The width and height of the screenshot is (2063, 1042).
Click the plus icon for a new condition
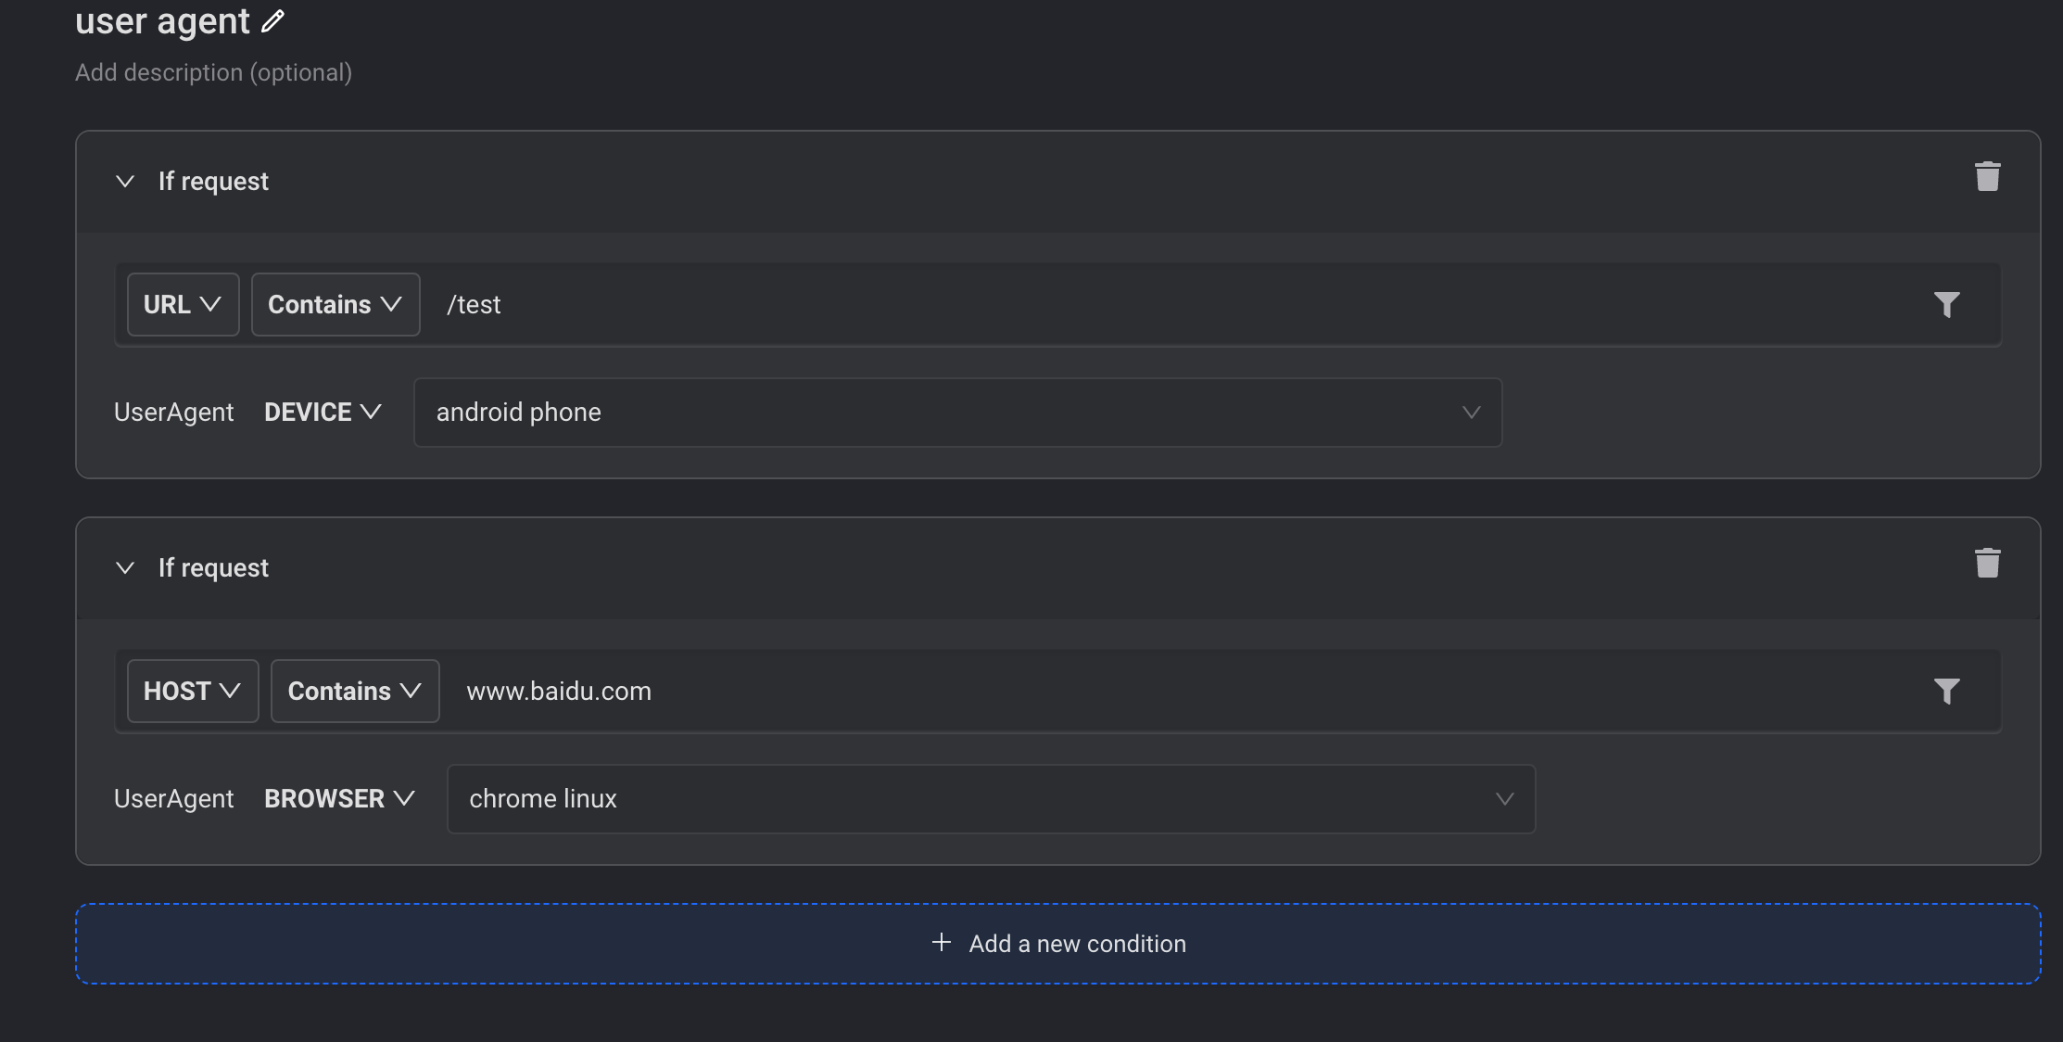[x=941, y=942]
